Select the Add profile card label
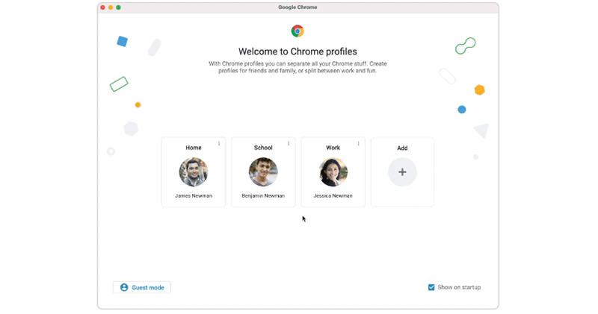 402,148
